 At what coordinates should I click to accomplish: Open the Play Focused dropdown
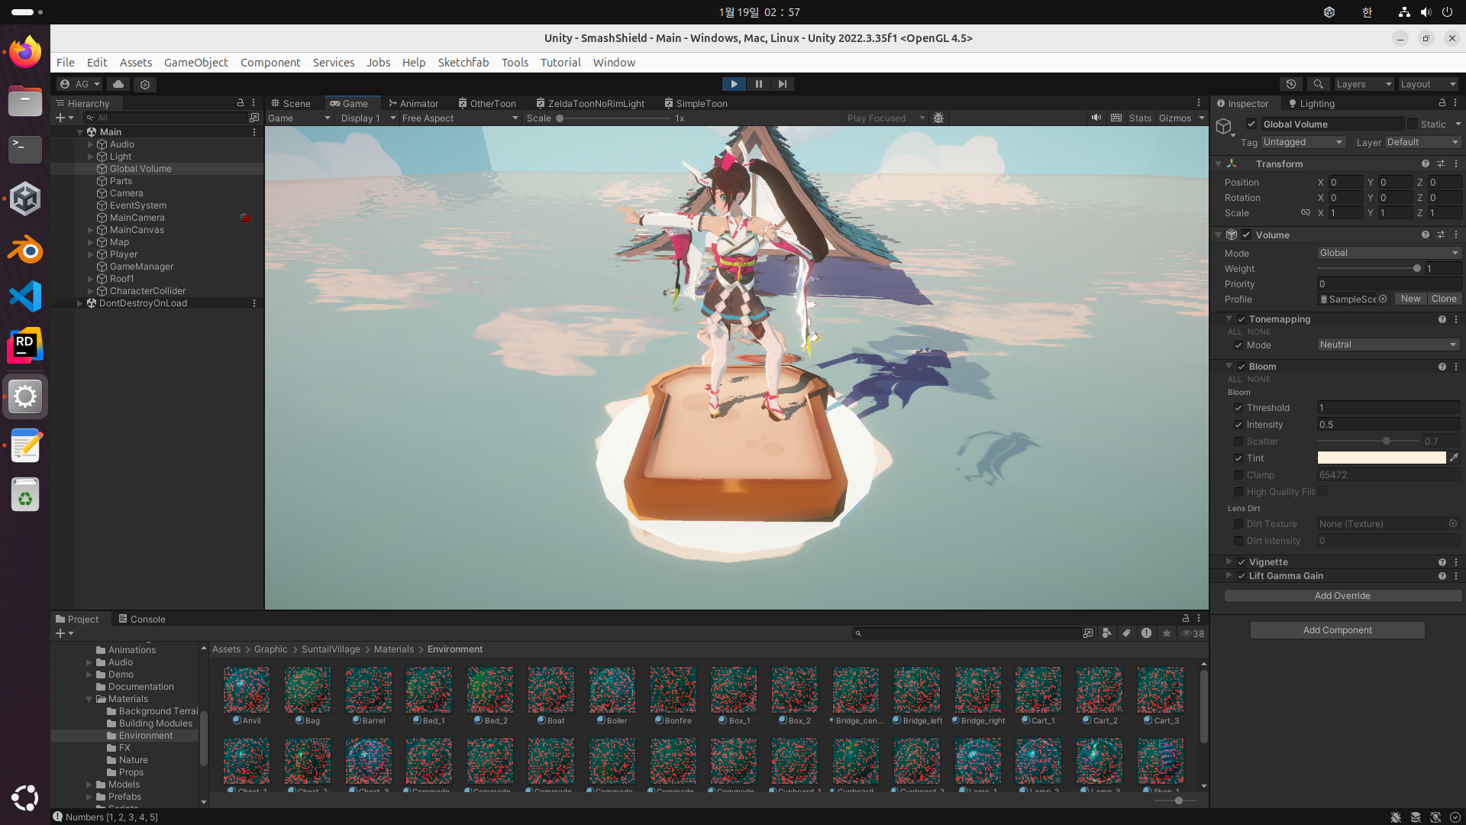[886, 118]
